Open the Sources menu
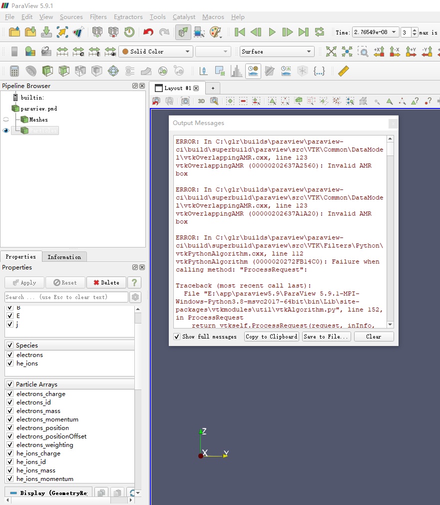This screenshot has width=440, height=505. pos(71,16)
